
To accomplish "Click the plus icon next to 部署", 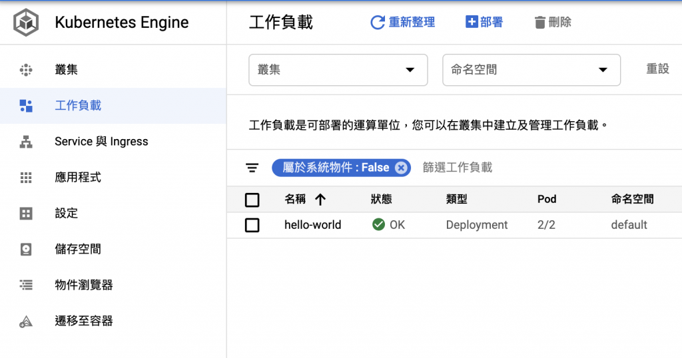I will pyautogui.click(x=472, y=22).
